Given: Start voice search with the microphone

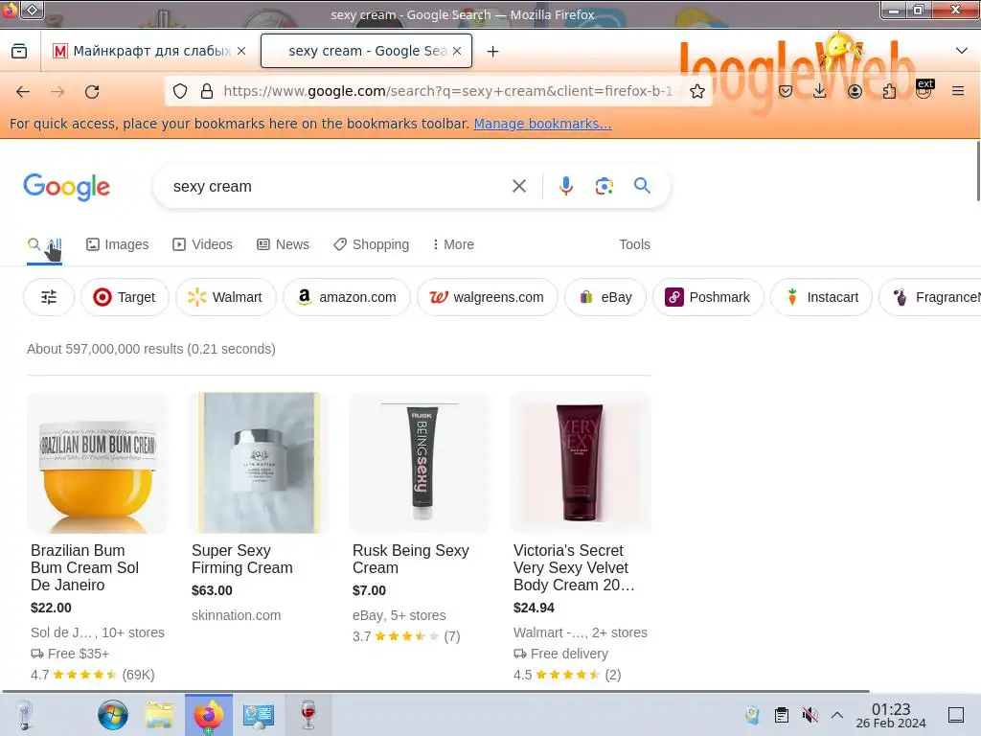Looking at the screenshot, I should [x=565, y=186].
